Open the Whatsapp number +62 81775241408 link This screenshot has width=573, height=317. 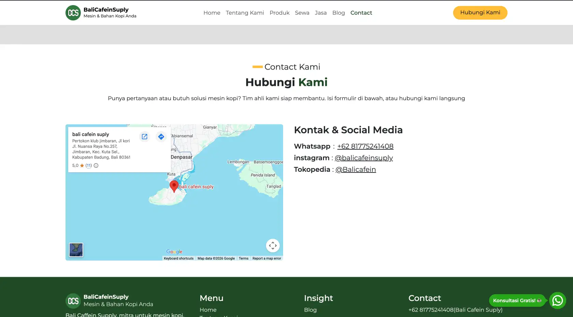tap(365, 146)
